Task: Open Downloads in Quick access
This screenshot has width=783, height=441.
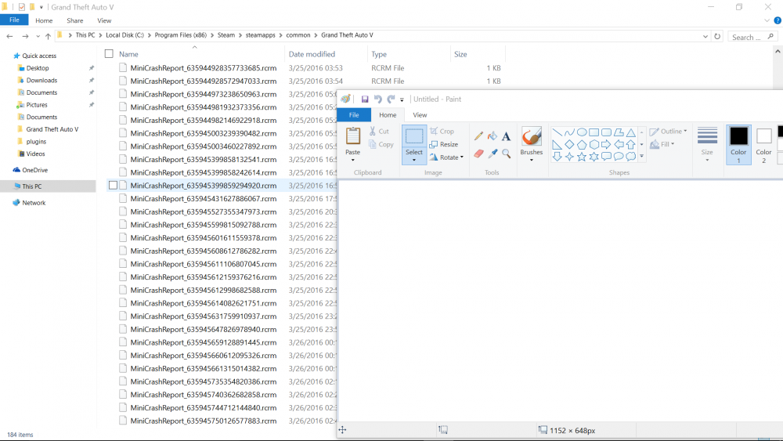Action: [x=42, y=80]
